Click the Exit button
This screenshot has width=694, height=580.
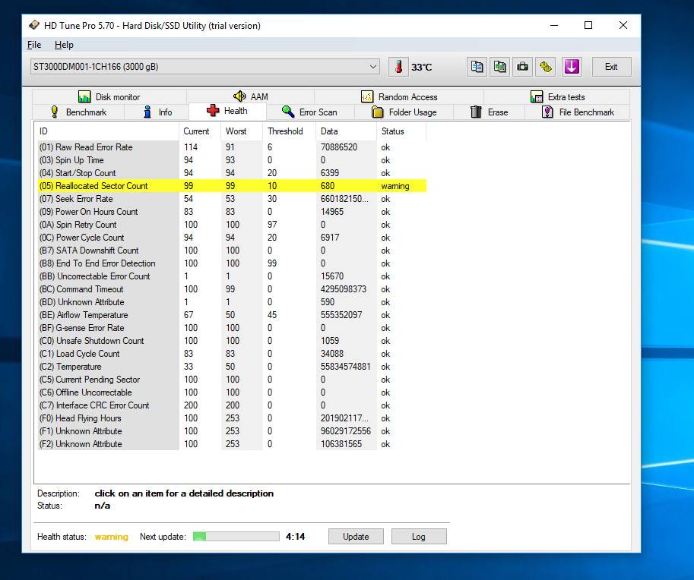click(x=610, y=67)
